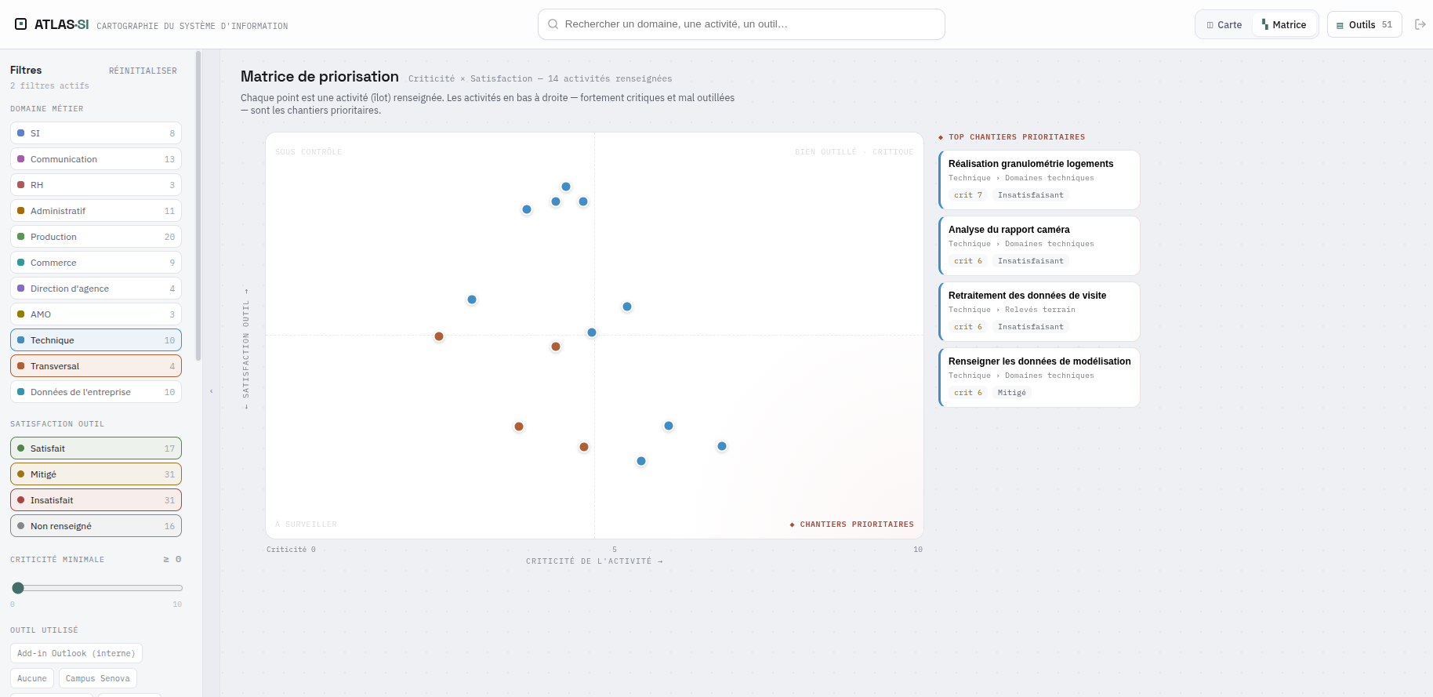Toggle the Insatisfait satisfaction filter
The height and width of the screenshot is (697, 1433).
pos(96,500)
